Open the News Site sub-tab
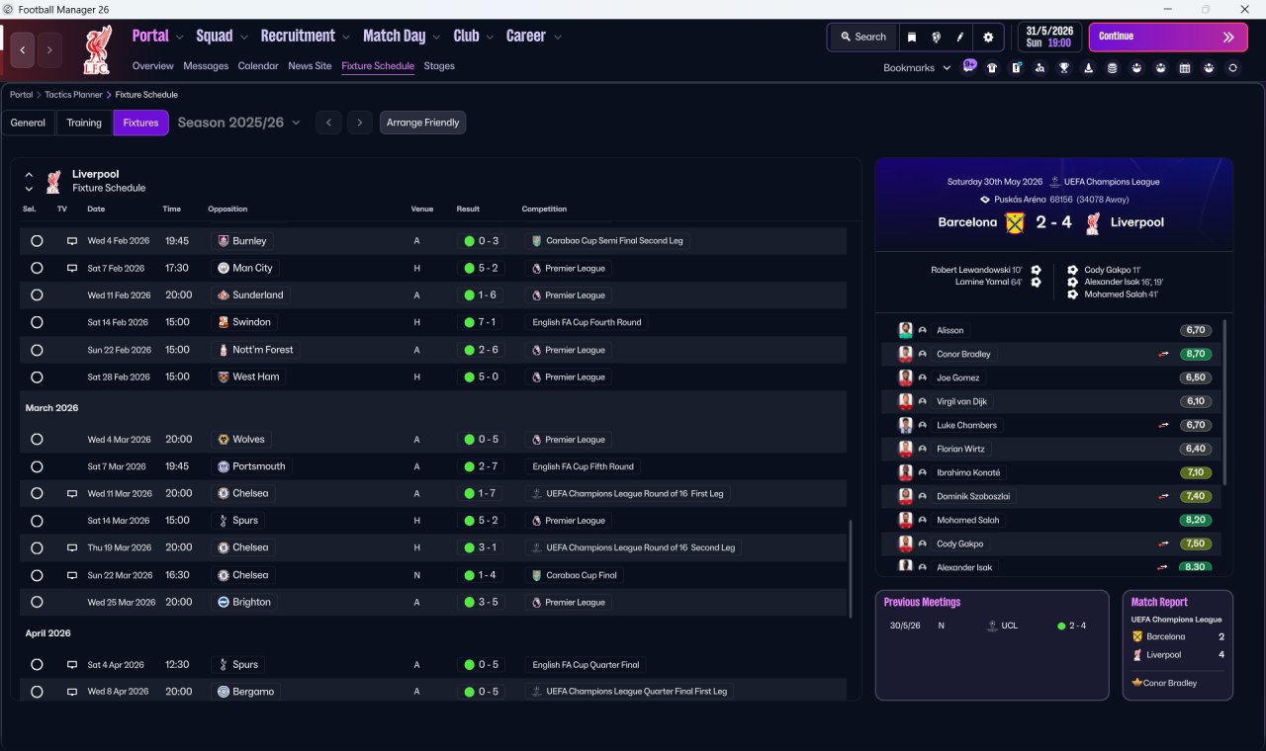This screenshot has width=1266, height=751. (x=310, y=66)
